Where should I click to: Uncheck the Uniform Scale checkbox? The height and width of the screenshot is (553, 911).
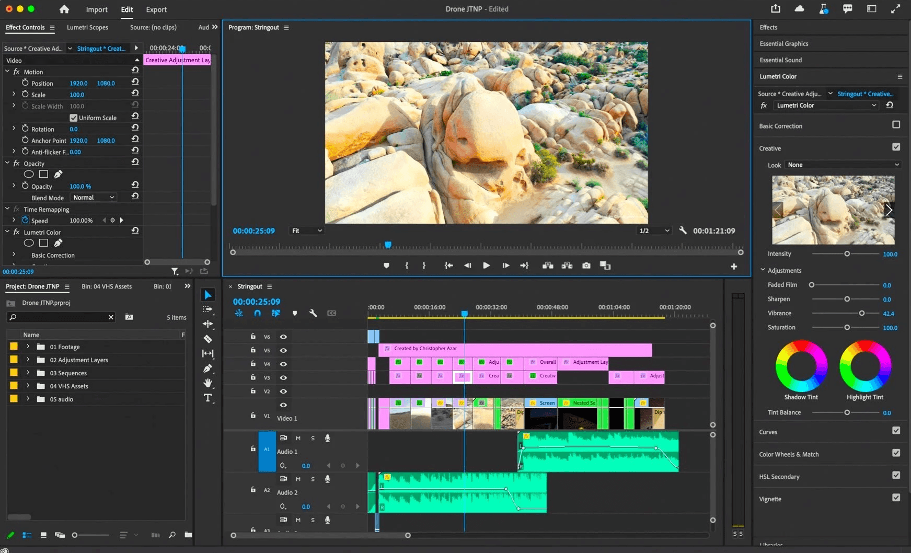click(x=74, y=118)
